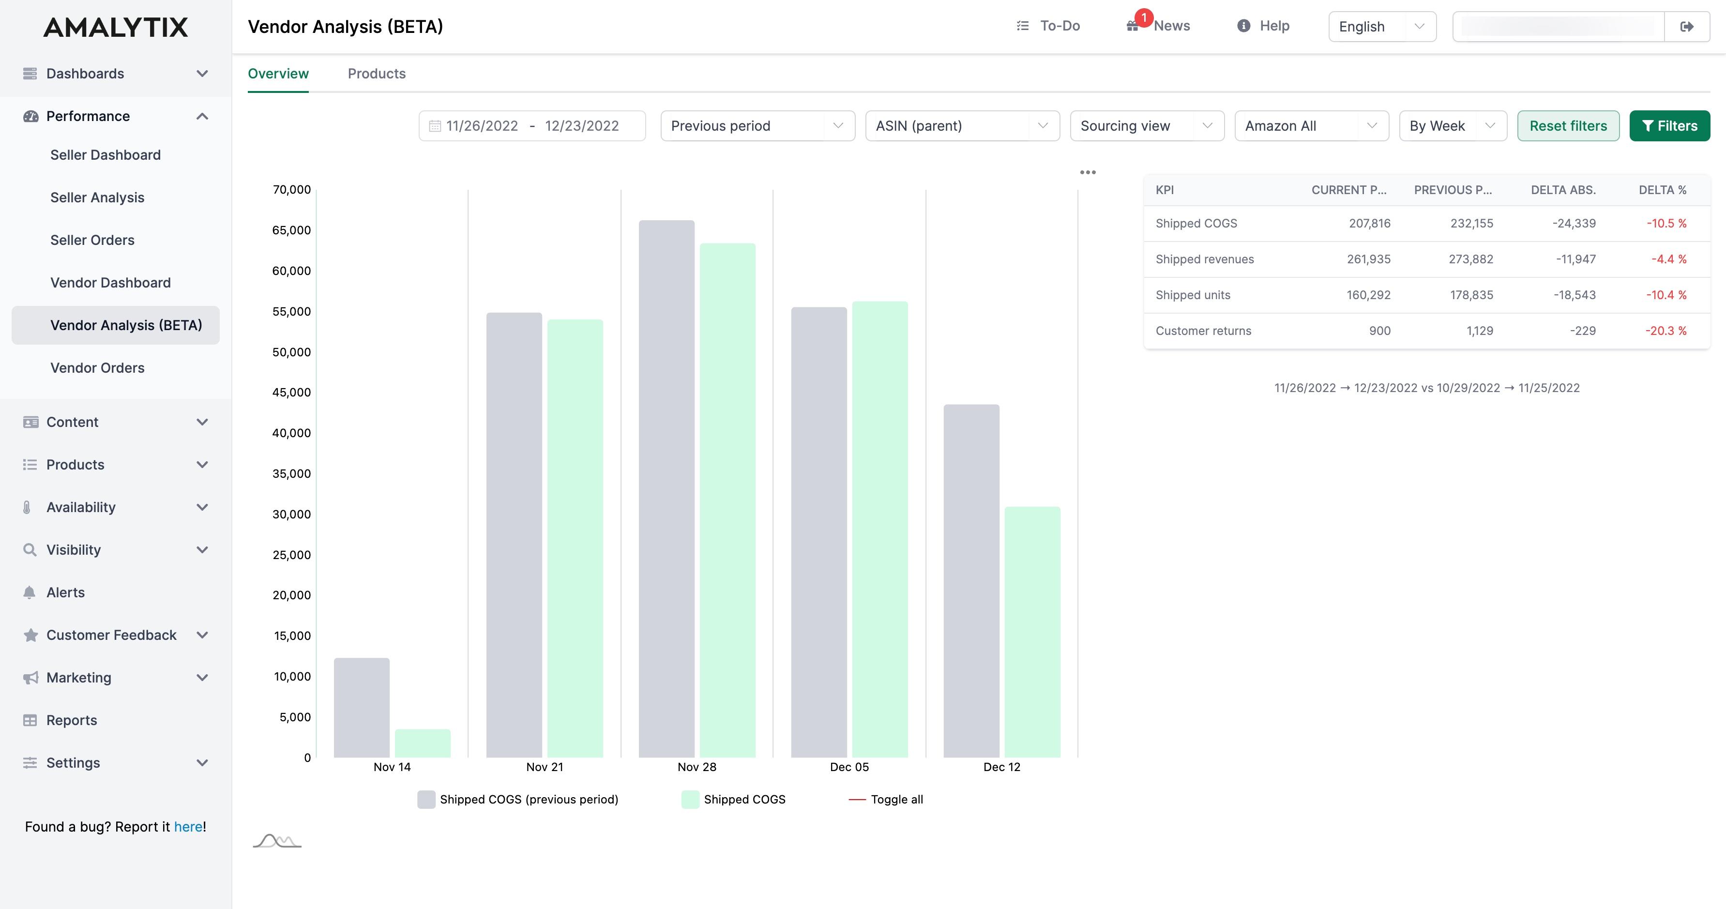Click the Performance gauge icon
This screenshot has width=1726, height=909.
tap(30, 117)
